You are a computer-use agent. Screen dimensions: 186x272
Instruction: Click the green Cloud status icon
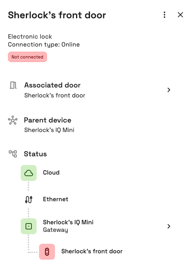click(29, 173)
